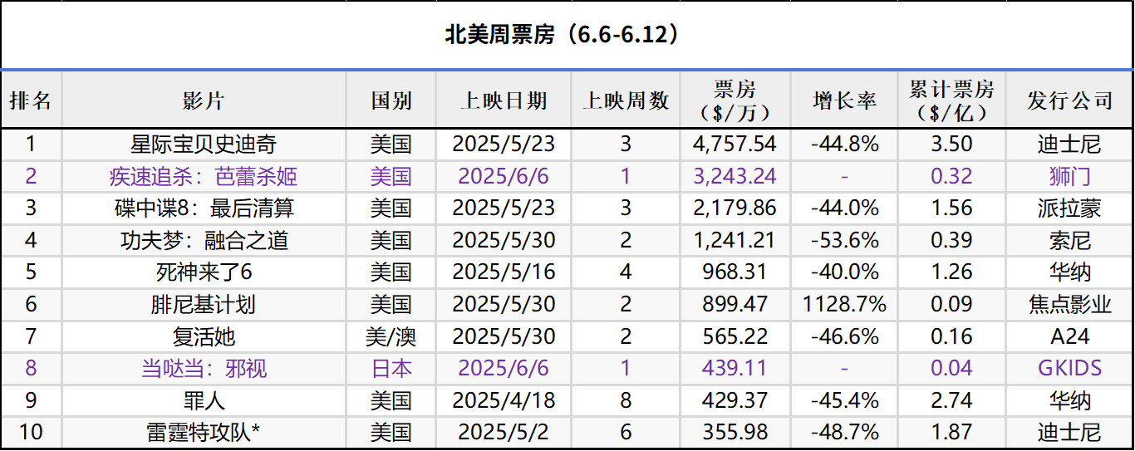Click growth rate -45.4%
Image resolution: width=1135 pixels, height=451 pixels.
(844, 401)
